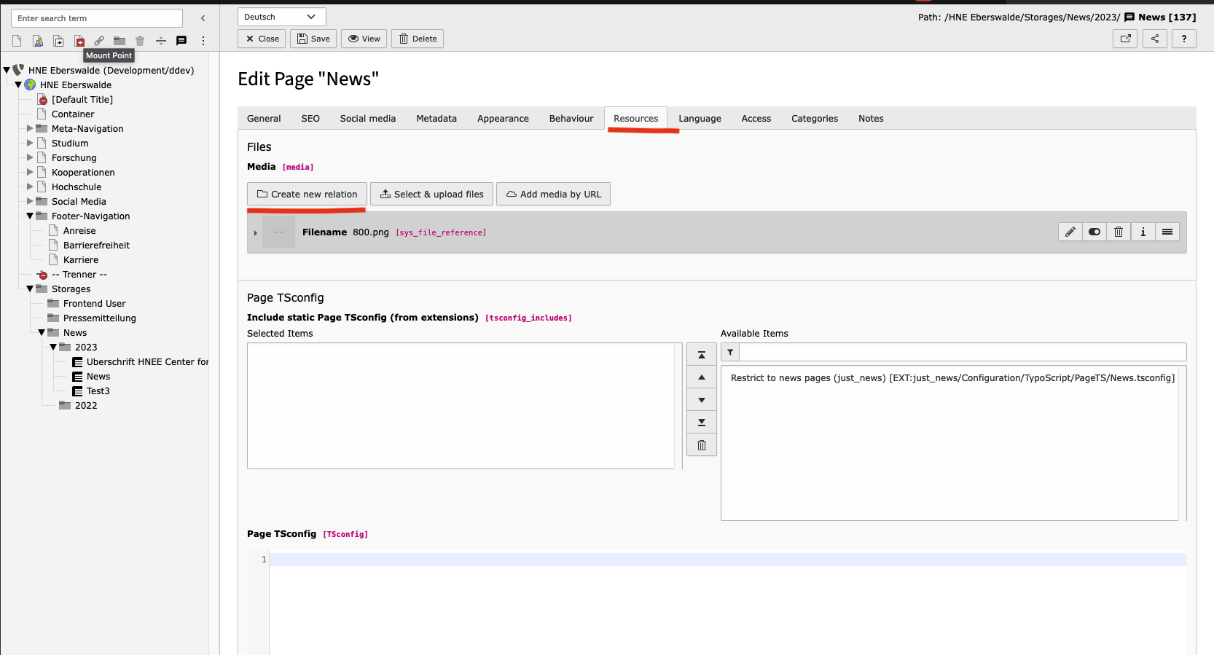
Task: Click the page tree search field
Action: tap(97, 18)
